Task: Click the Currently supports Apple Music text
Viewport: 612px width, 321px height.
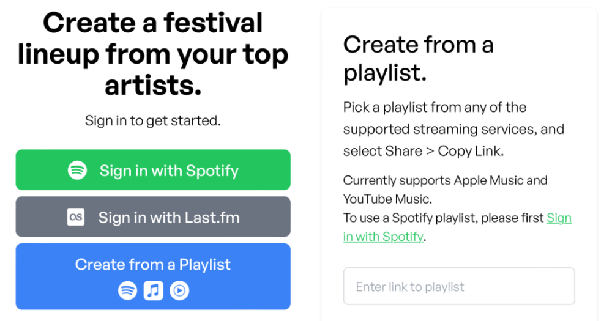Action: 445,180
